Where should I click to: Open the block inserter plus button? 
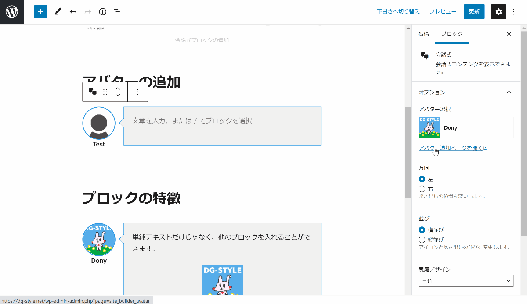click(40, 12)
